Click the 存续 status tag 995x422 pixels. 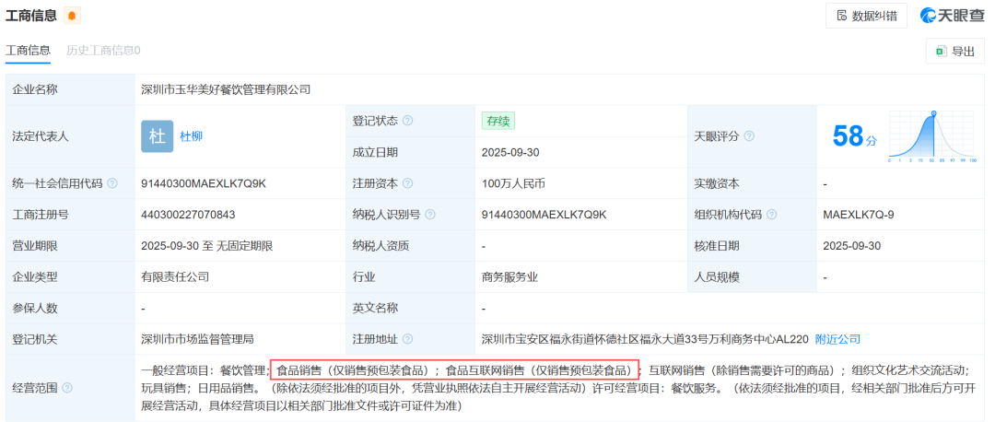pyautogui.click(x=498, y=121)
